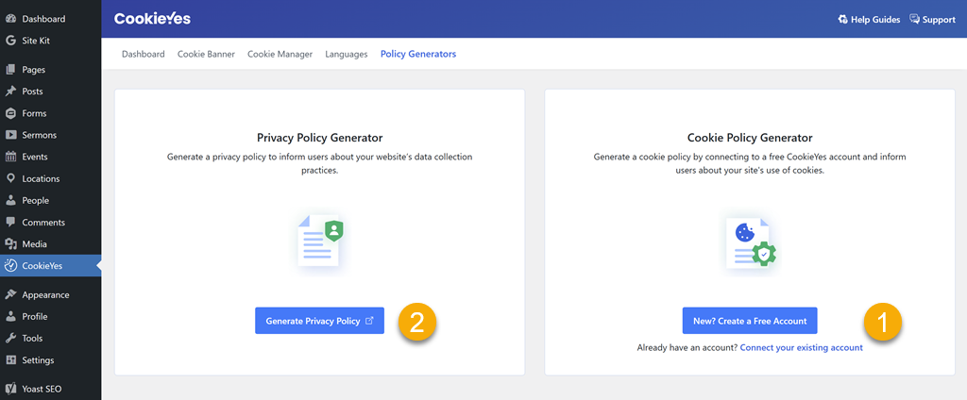The image size is (967, 400).
Task: Click the Events calendar icon
Action: point(10,157)
